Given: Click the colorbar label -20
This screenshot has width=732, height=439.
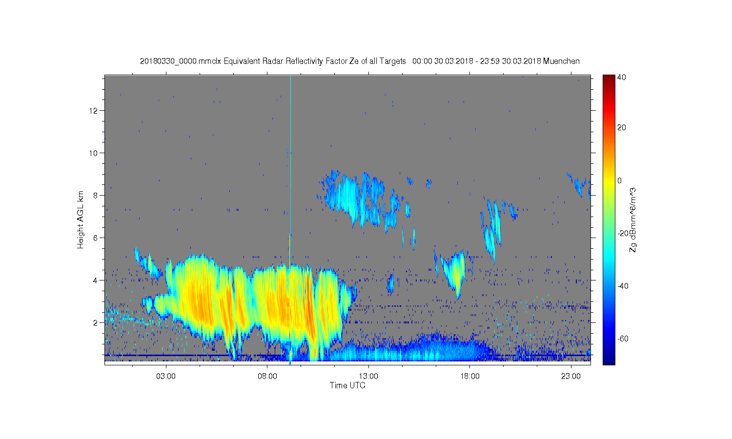Looking at the screenshot, I should (623, 233).
